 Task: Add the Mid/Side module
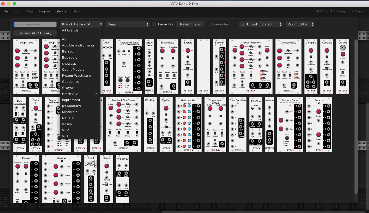coord(256,124)
